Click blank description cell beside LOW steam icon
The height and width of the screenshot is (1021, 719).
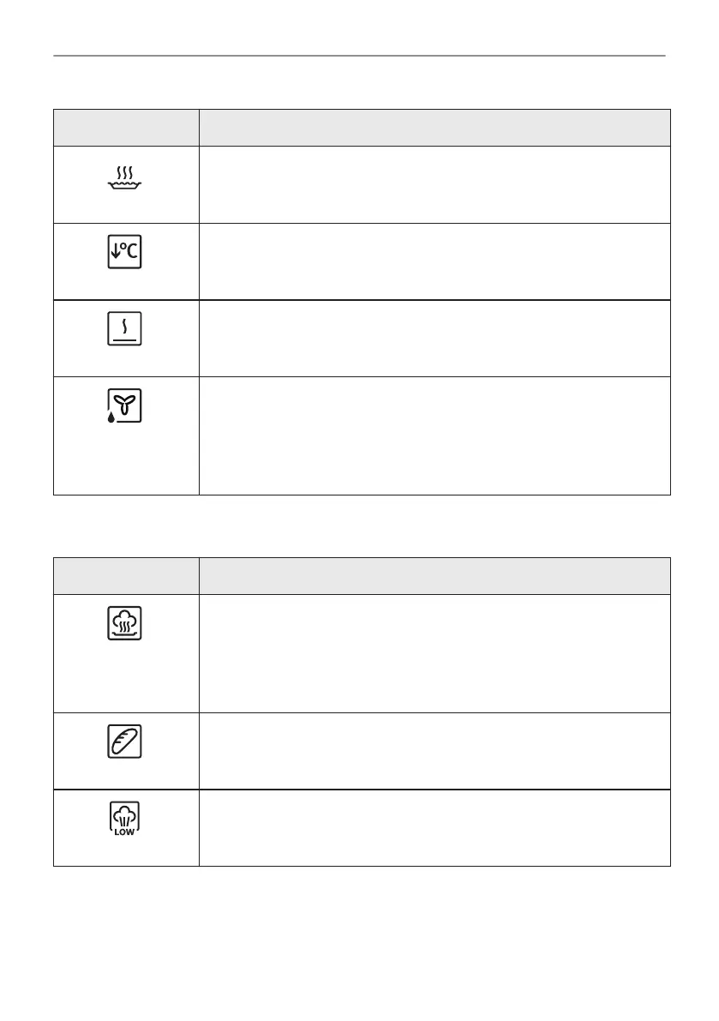tap(434, 827)
